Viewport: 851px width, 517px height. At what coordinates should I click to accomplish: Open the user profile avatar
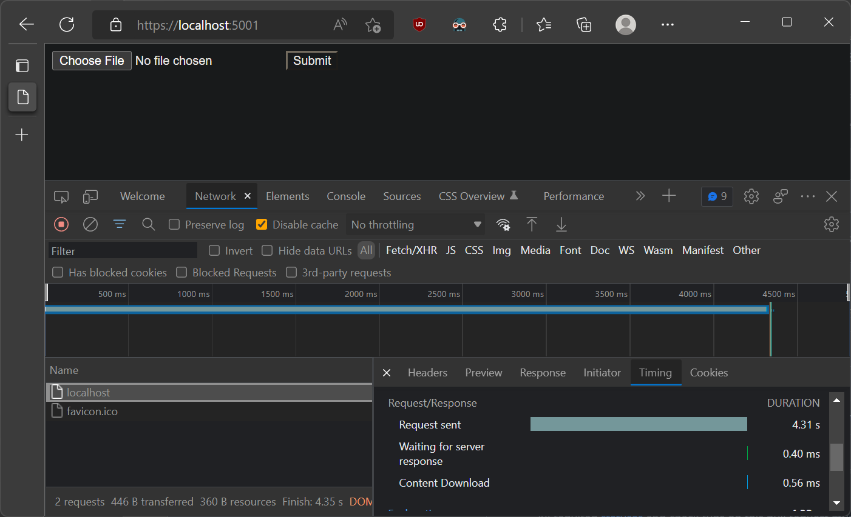pyautogui.click(x=626, y=25)
